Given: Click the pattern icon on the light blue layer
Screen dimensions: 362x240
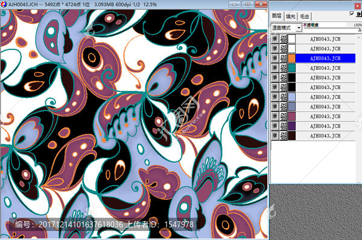Looking at the screenshot, I should (x=284, y=97).
